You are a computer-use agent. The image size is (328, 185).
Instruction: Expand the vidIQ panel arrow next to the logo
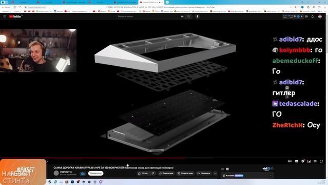(x=272, y=169)
